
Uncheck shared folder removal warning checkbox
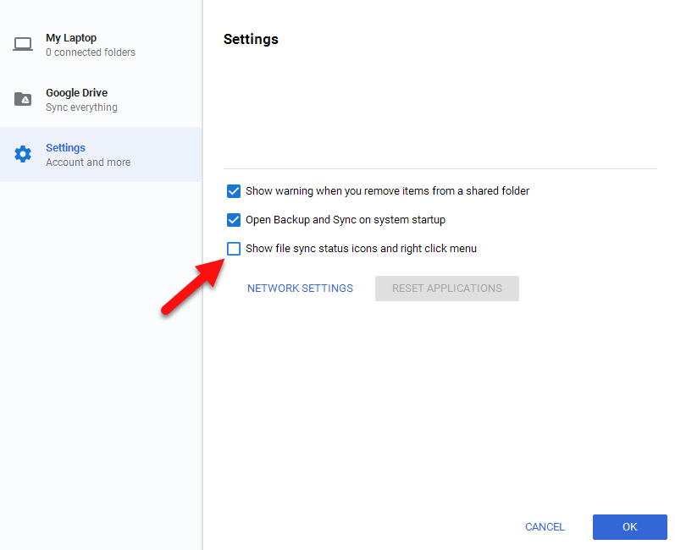pos(234,191)
